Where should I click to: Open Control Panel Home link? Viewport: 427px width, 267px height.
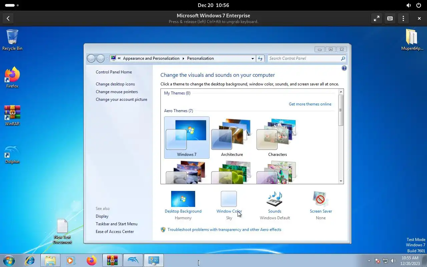pos(114,72)
